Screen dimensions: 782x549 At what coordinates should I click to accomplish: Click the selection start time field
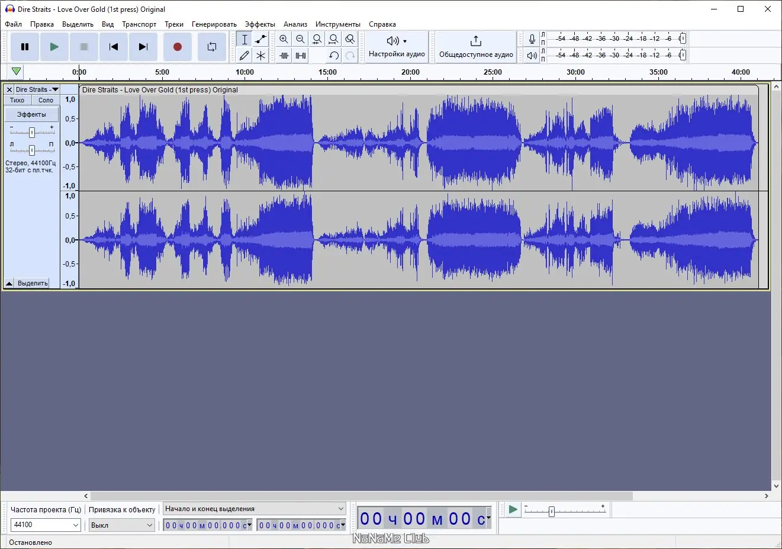coord(205,525)
